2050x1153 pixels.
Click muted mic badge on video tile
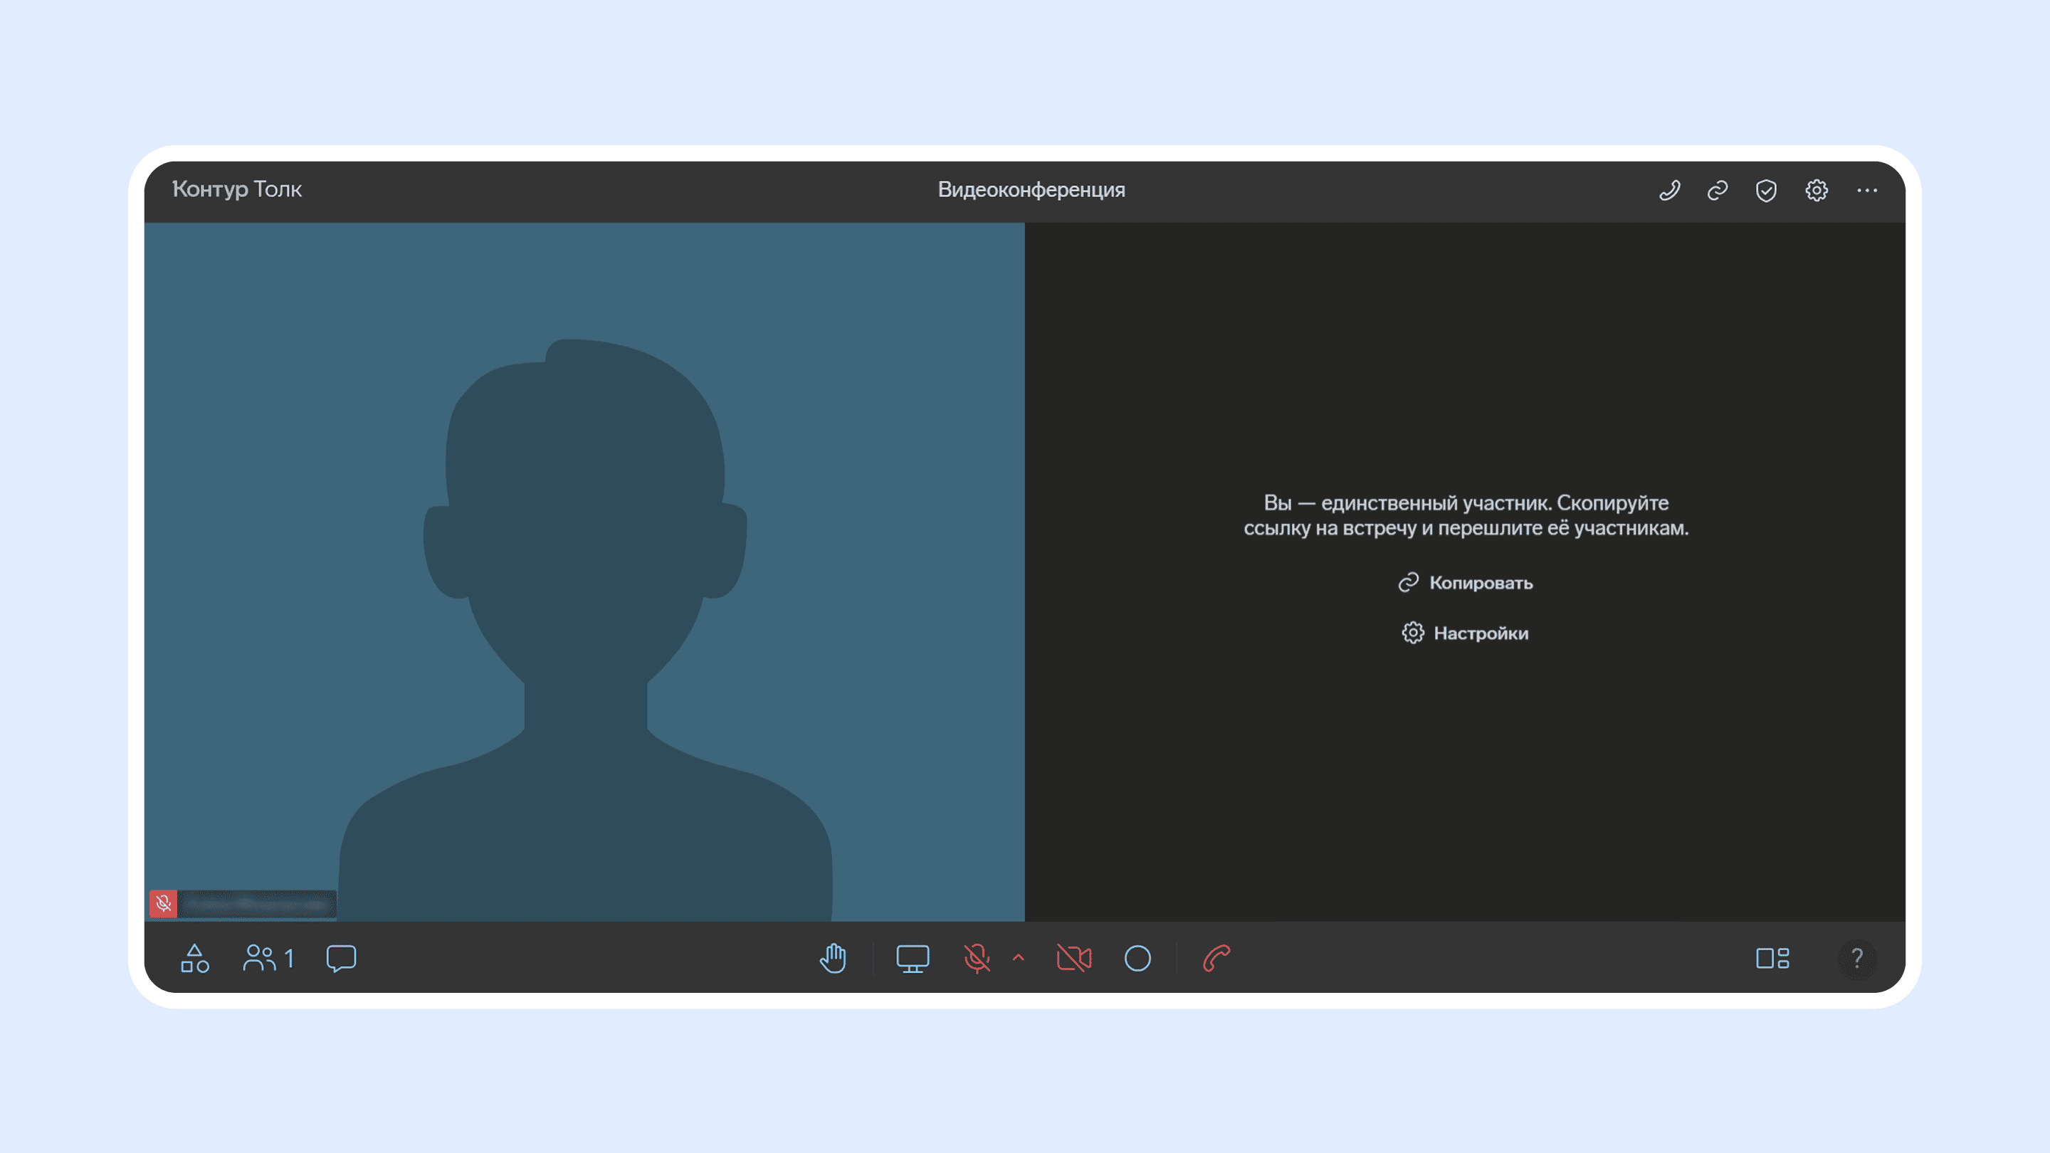coord(163,903)
